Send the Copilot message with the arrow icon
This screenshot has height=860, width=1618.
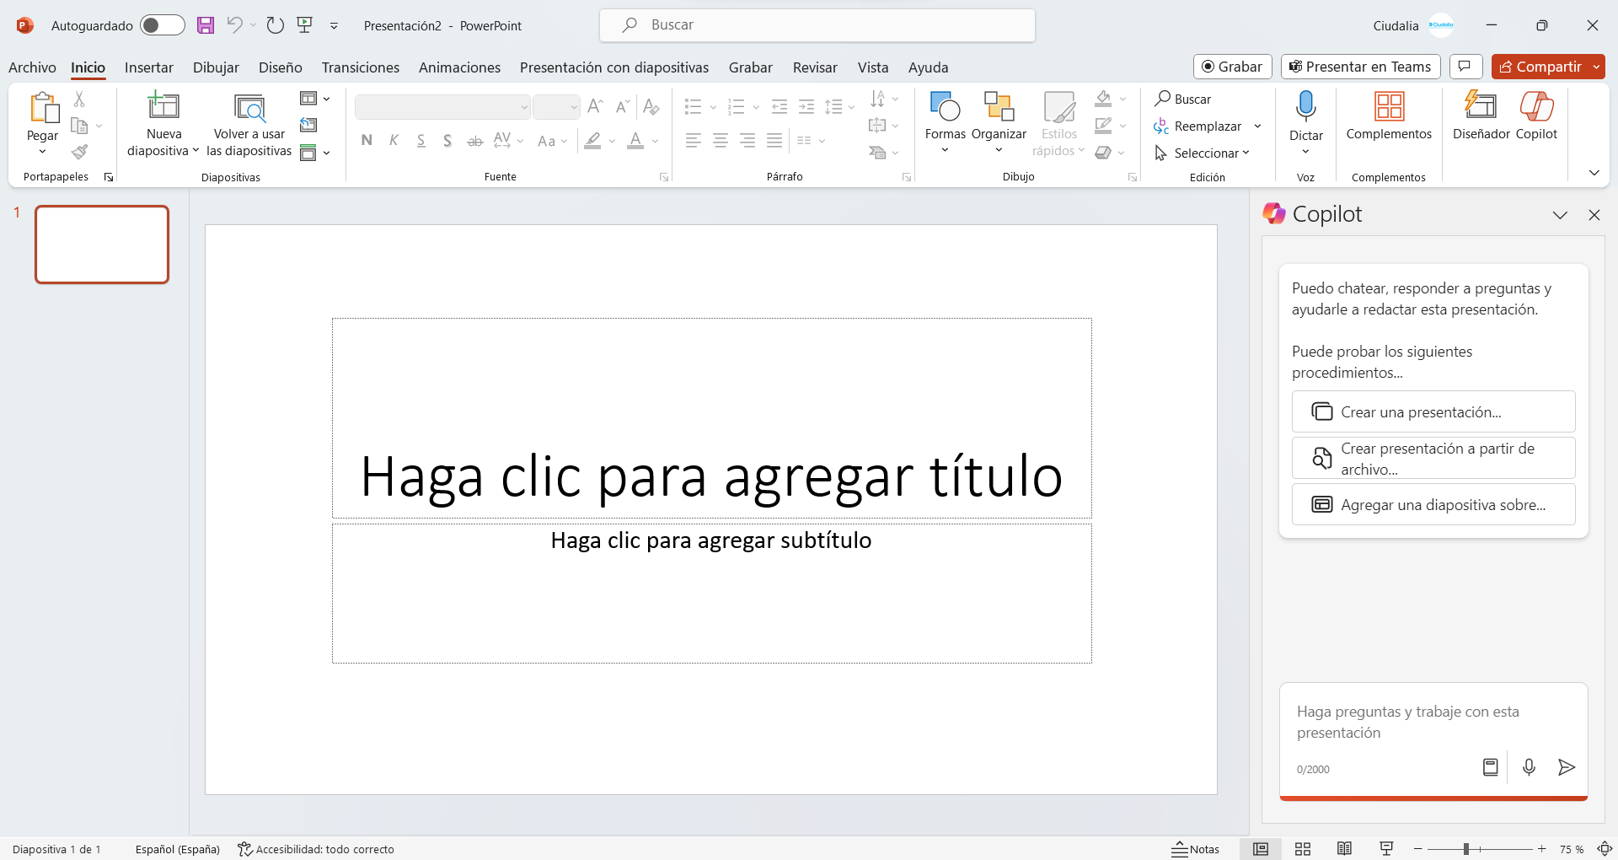[x=1567, y=767]
